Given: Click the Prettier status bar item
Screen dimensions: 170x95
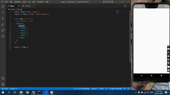Looking at the screenshot, I should tap(14, 89).
